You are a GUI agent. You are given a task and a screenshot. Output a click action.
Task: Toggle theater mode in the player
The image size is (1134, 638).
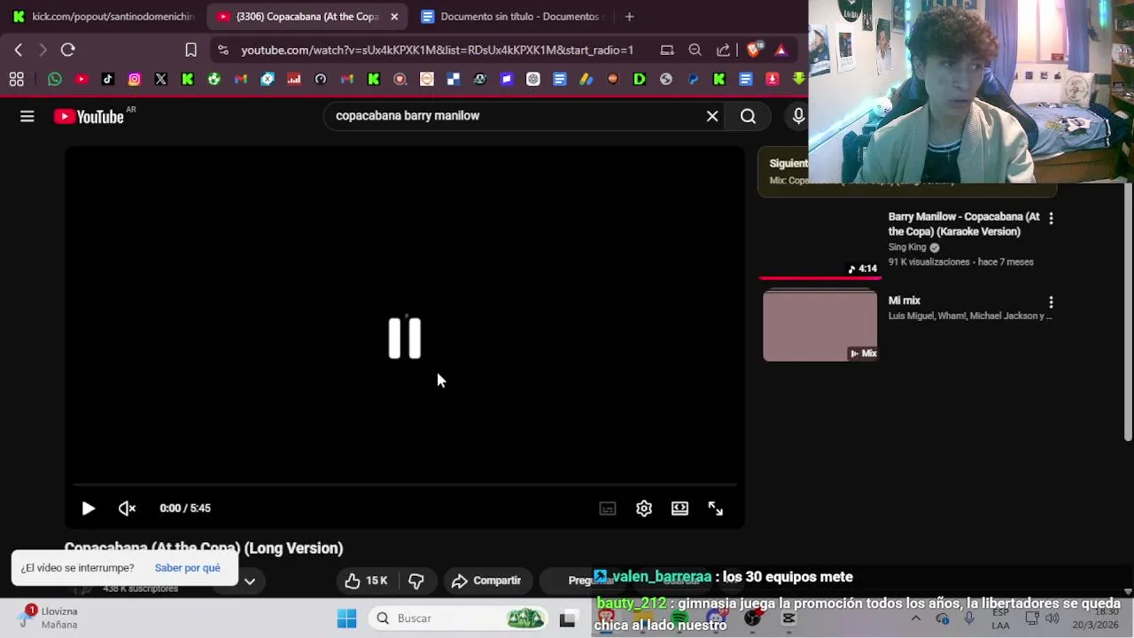680,508
